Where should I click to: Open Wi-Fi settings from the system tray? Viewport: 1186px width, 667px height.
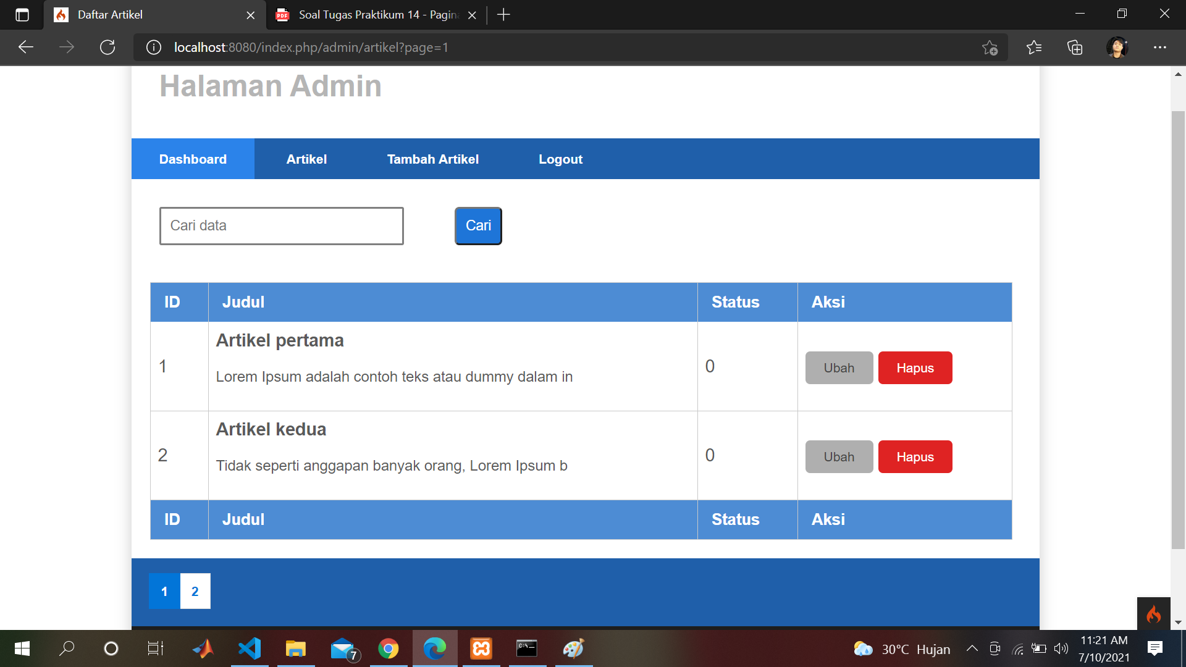(1018, 649)
